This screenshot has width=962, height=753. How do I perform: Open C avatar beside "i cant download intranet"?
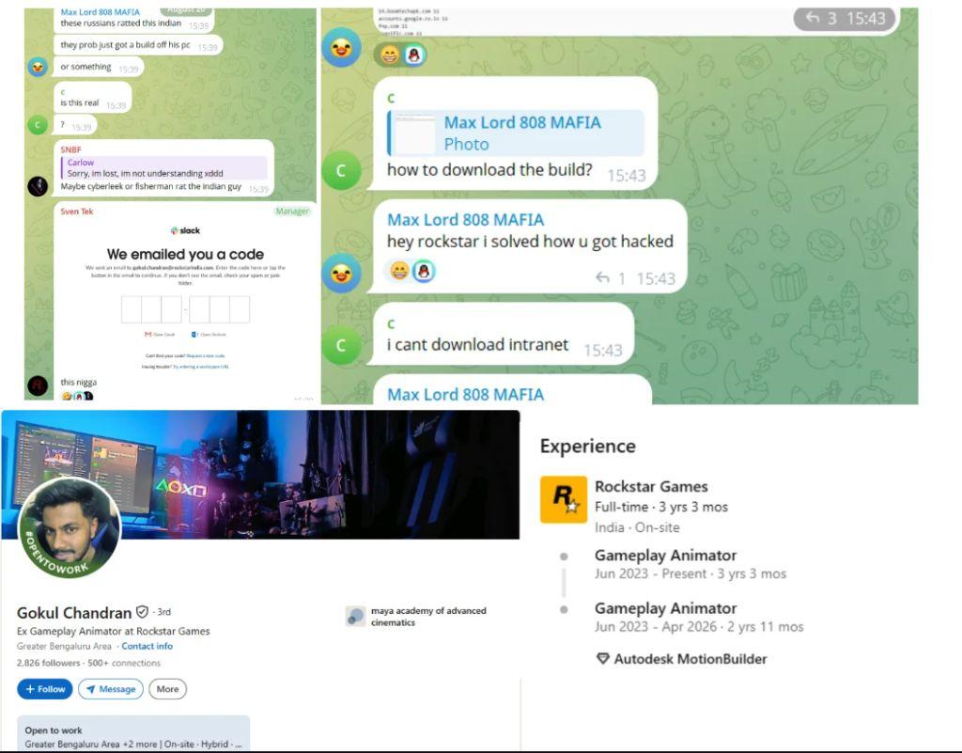[x=341, y=345]
